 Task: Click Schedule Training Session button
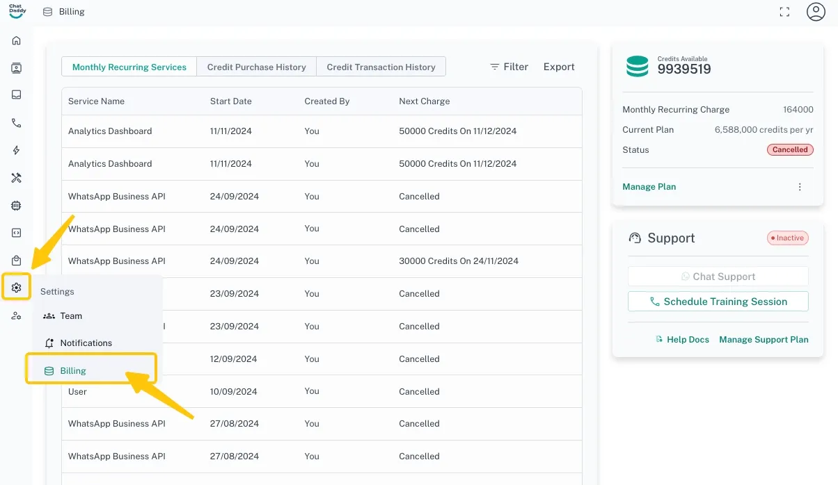[718, 302]
